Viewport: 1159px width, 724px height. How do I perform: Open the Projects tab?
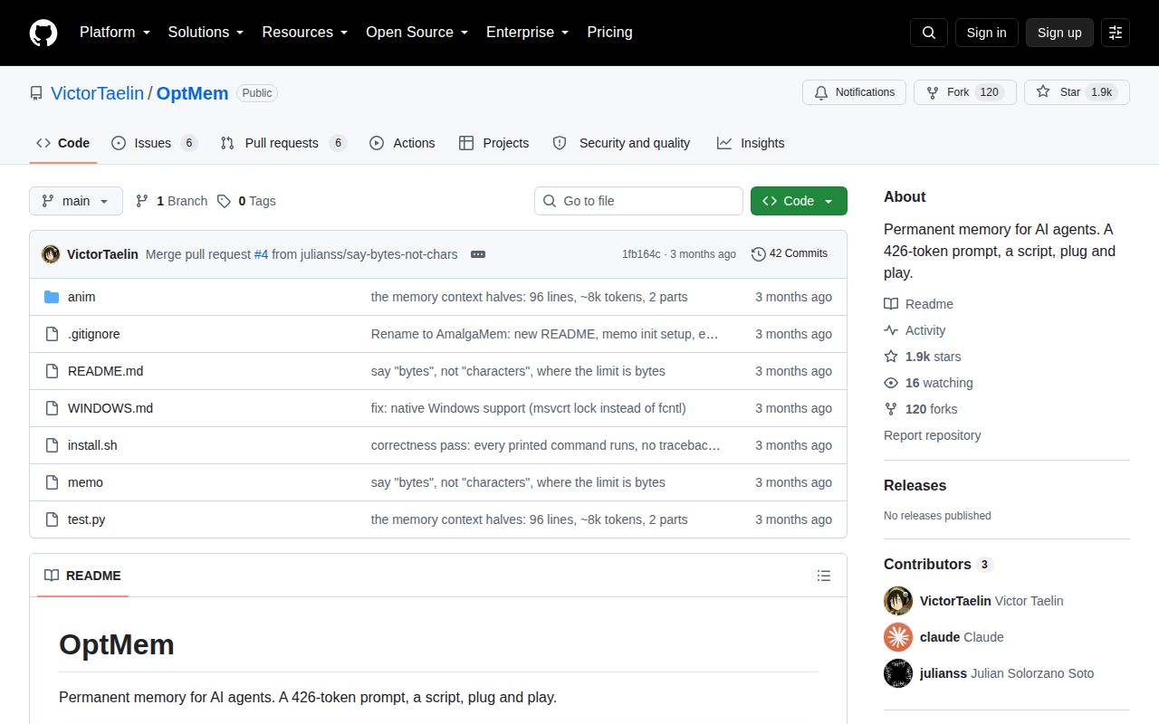click(493, 143)
